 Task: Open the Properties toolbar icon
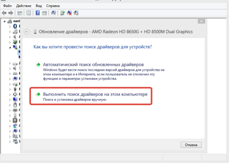click(x=29, y=13)
